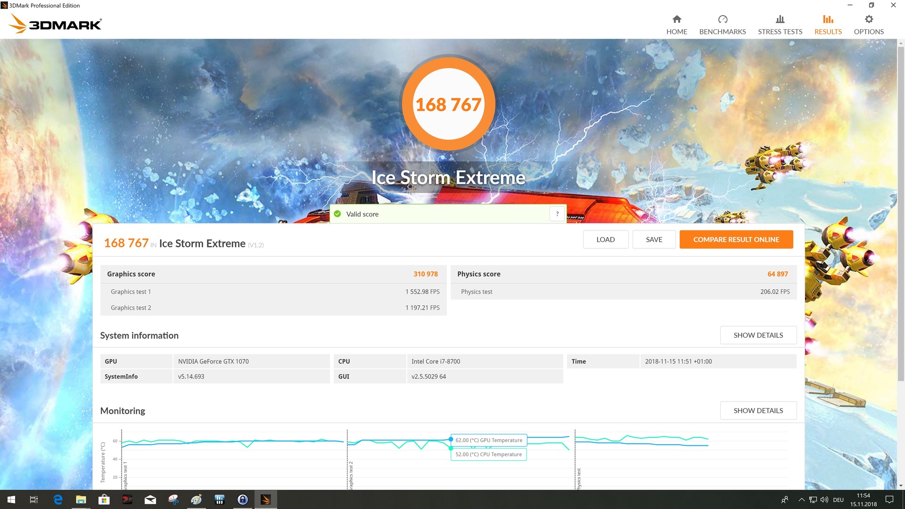
Task: Open the Benchmarks gauge icon
Action: click(x=722, y=19)
